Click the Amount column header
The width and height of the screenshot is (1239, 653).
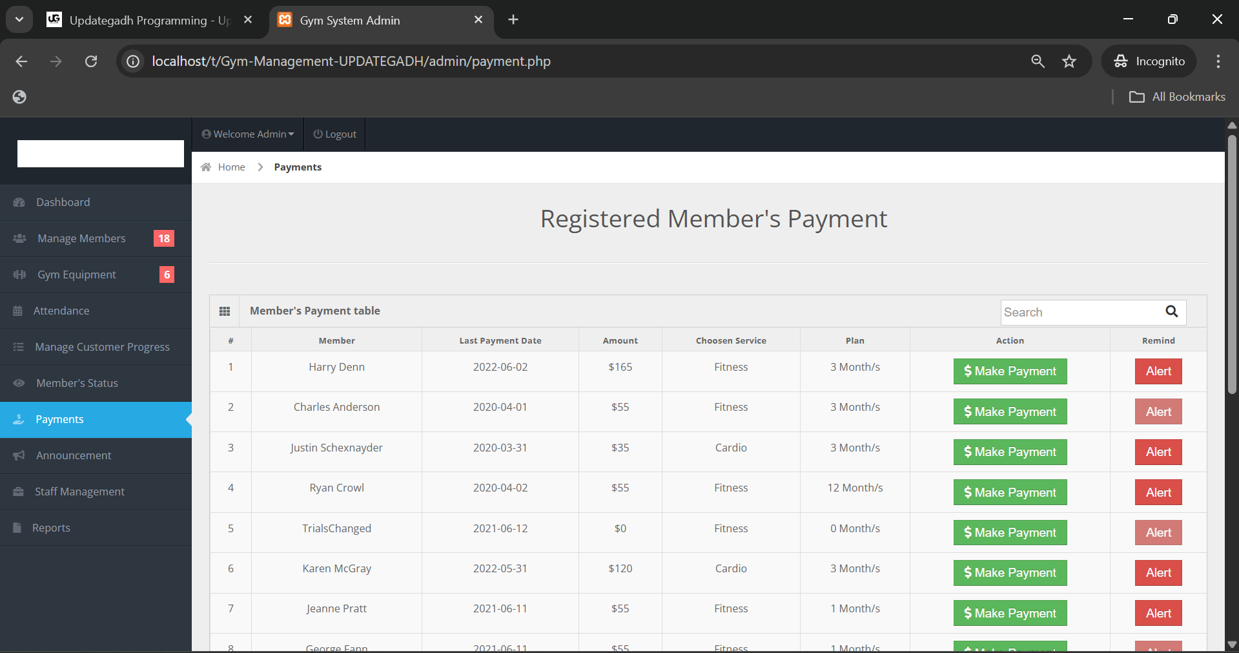click(620, 340)
